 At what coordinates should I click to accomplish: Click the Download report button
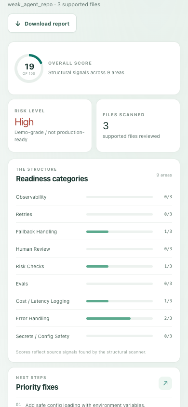tap(42, 23)
